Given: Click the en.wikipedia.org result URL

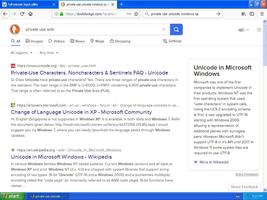Looking at the screenshot, I should [69, 150].
